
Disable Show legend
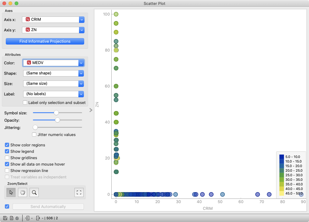[x=7, y=151]
